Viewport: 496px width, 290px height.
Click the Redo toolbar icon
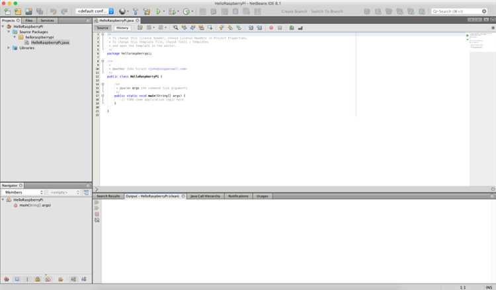pyautogui.click(x=64, y=12)
